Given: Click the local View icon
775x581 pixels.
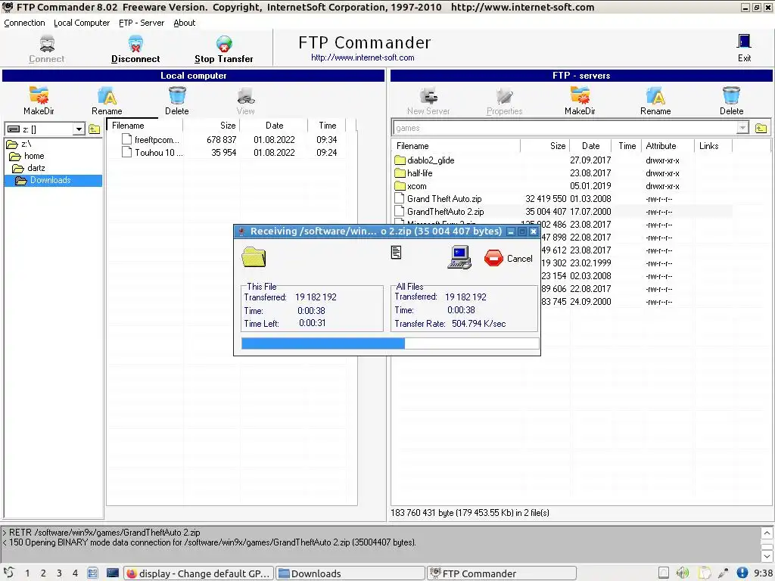Looking at the screenshot, I should [246, 95].
